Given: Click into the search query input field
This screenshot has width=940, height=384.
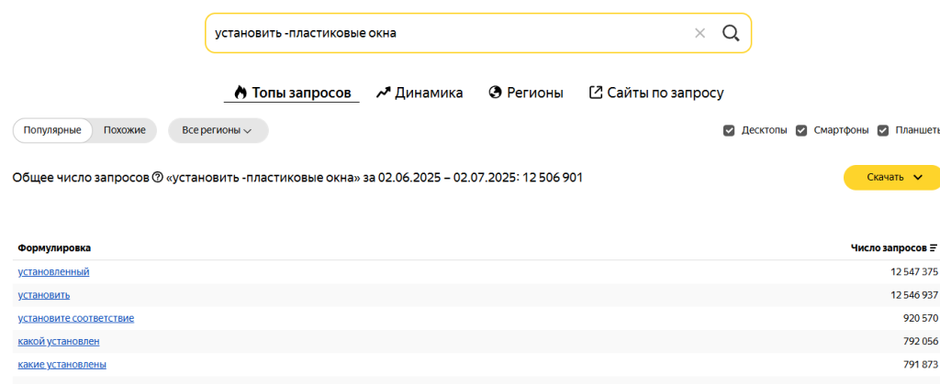Looking at the screenshot, I should pos(441,33).
